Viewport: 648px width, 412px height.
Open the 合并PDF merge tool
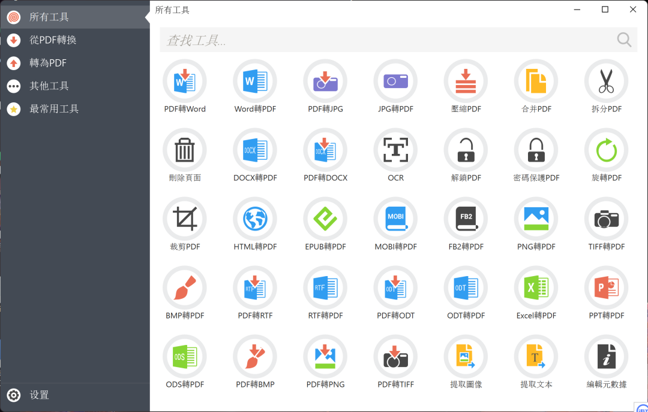536,81
